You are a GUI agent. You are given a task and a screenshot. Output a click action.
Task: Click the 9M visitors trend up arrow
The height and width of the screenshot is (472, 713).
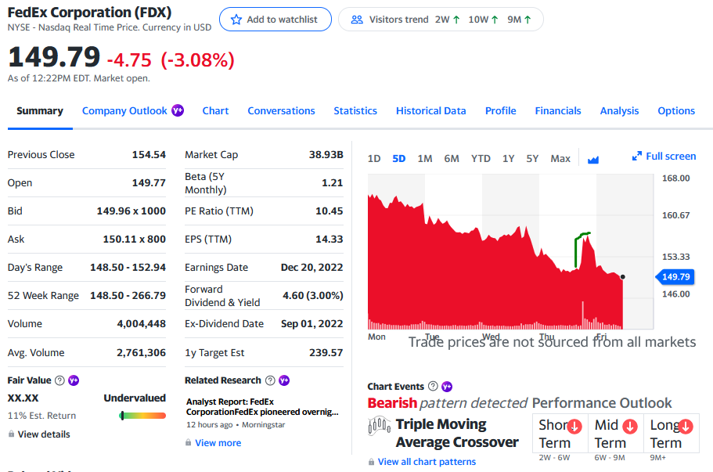tap(528, 20)
